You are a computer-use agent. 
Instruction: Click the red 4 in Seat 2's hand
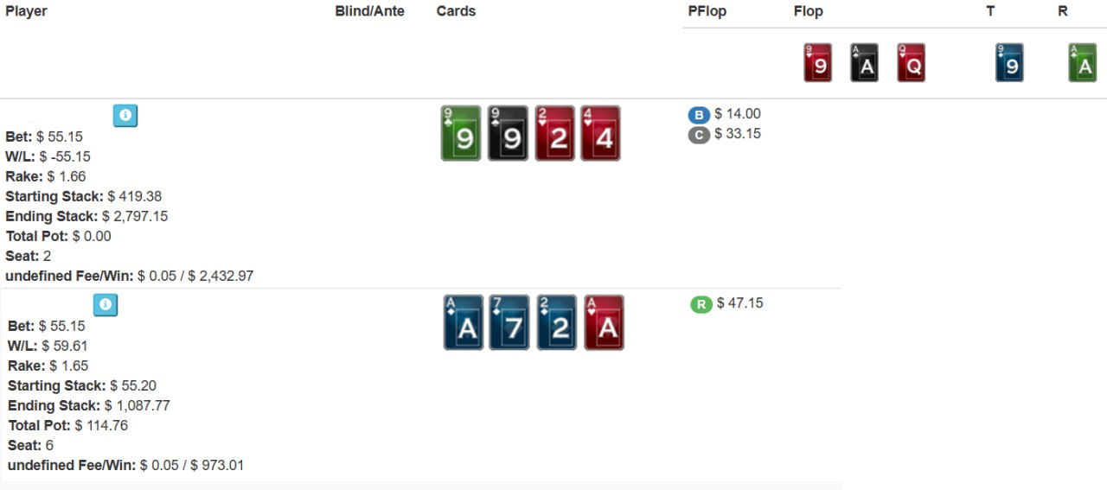point(600,134)
